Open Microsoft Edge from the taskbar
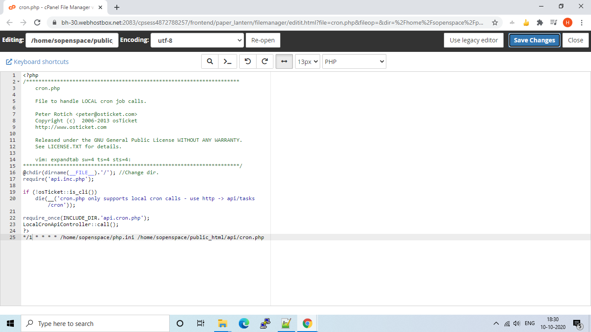 (x=244, y=323)
